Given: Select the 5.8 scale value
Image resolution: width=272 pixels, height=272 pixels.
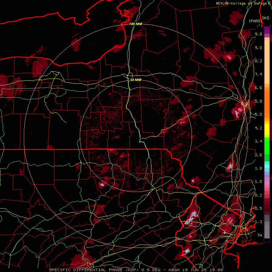Looking at the screenshot, I should (x=258, y=101).
